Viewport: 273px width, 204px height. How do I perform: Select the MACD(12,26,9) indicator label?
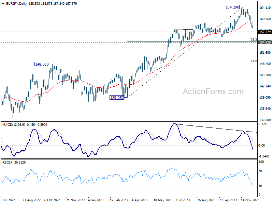(14, 124)
